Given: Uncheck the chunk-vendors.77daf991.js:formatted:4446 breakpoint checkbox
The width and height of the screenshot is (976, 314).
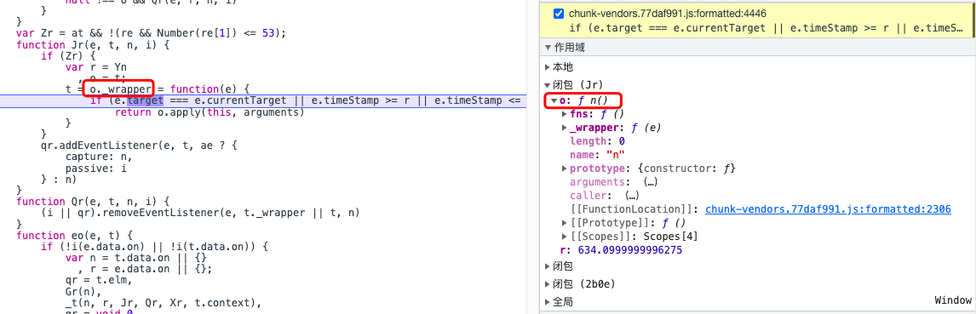Looking at the screenshot, I should coord(559,13).
